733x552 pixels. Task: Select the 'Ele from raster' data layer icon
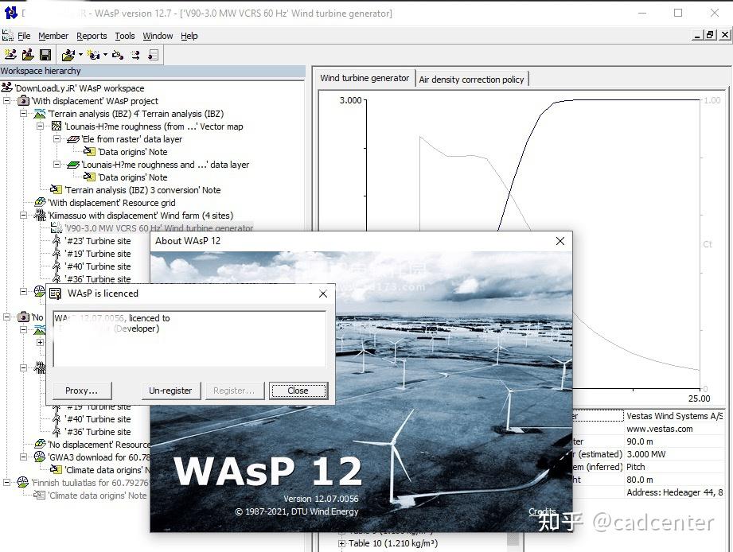(72, 138)
